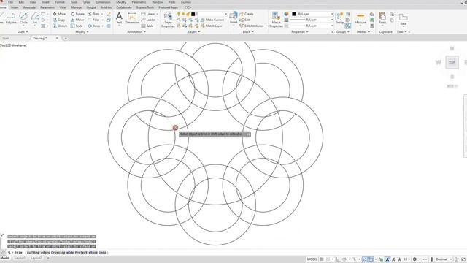Click the Base view tool
Viewport: 467px width, 263px height.
pyautogui.click(x=404, y=20)
